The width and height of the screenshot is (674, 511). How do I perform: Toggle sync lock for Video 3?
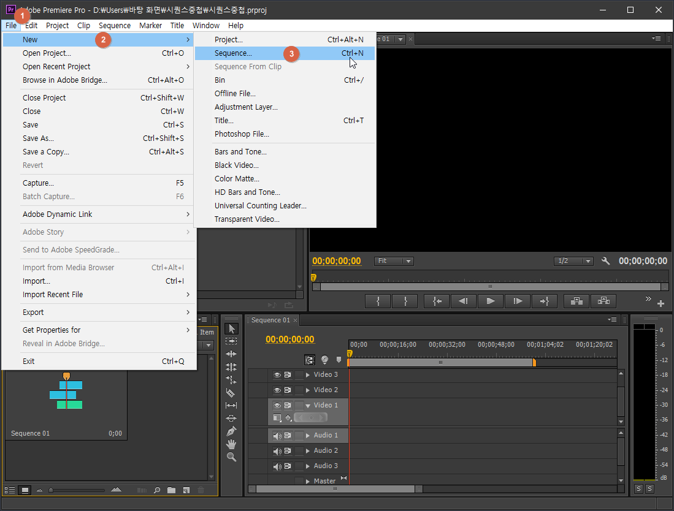pyautogui.click(x=288, y=375)
